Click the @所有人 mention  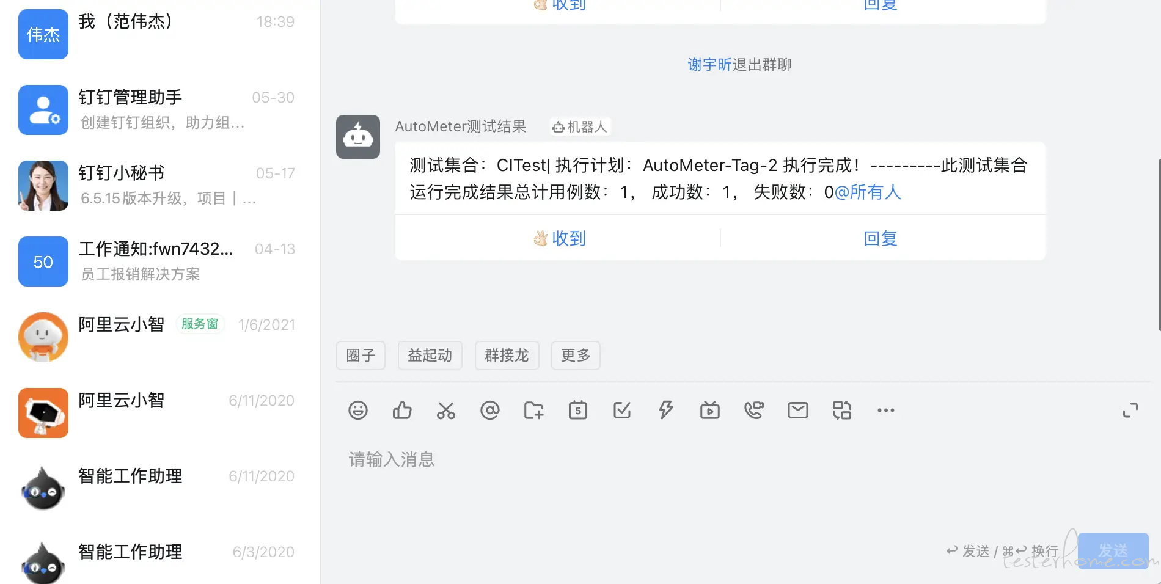868,192
